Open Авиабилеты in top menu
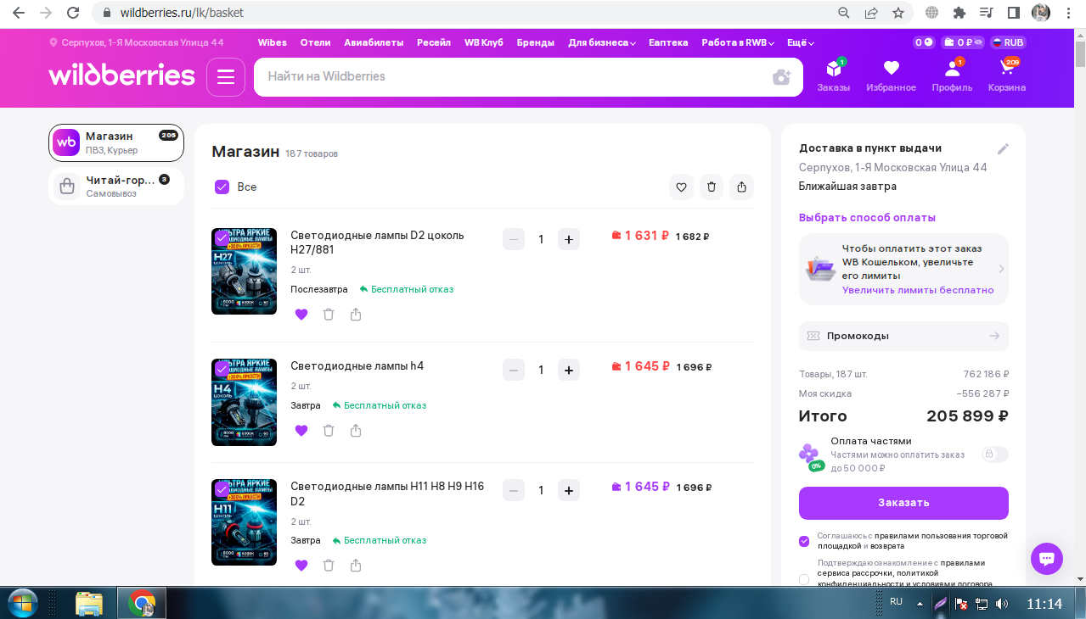The image size is (1086, 619). [x=374, y=42]
